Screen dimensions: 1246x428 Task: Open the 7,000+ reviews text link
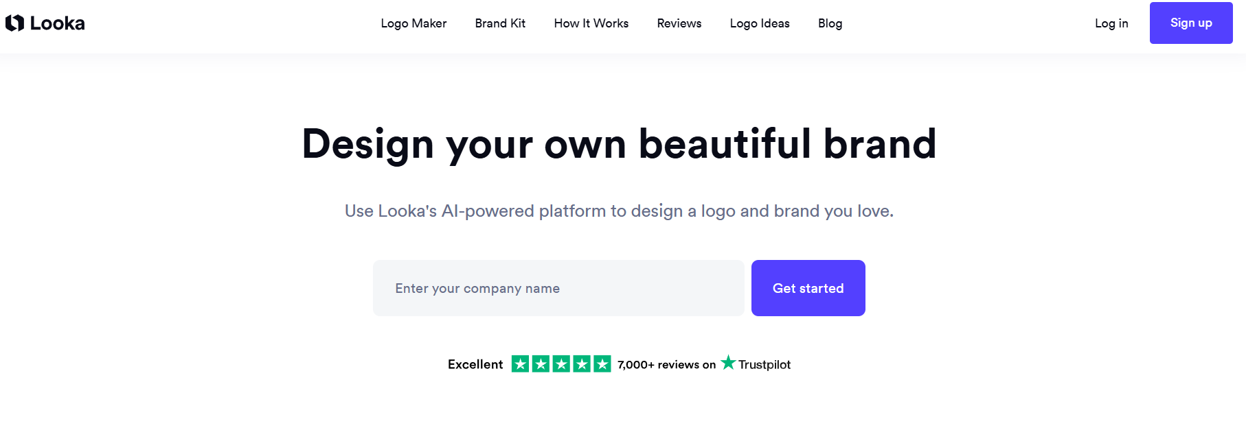pyautogui.click(x=666, y=365)
